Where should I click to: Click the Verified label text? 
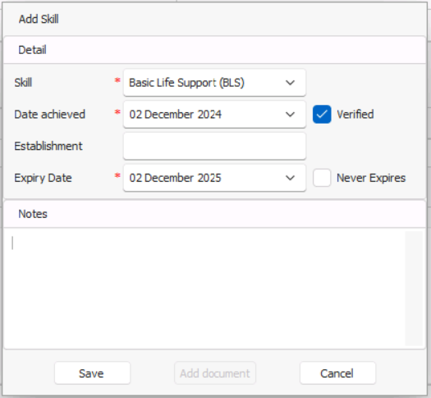(x=355, y=115)
